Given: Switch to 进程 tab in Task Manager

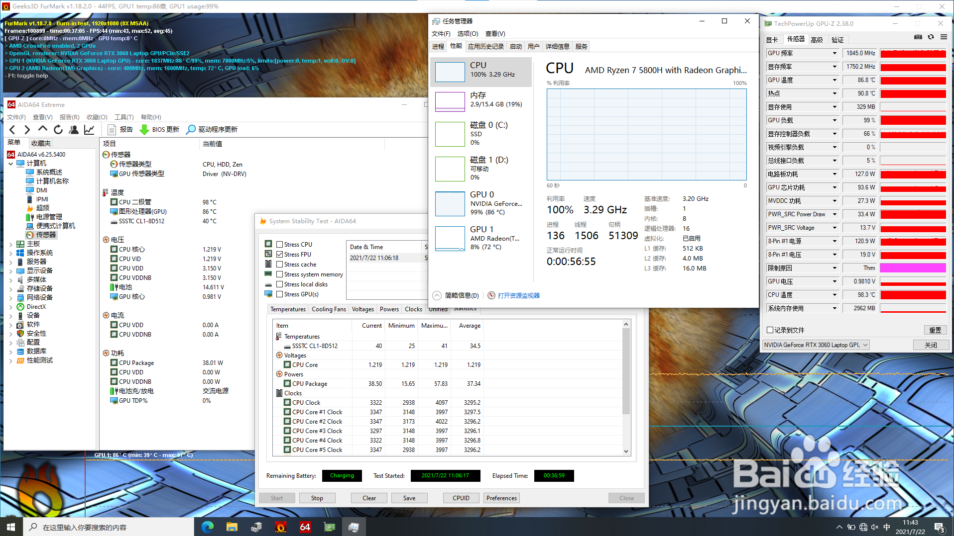Looking at the screenshot, I should 438,47.
